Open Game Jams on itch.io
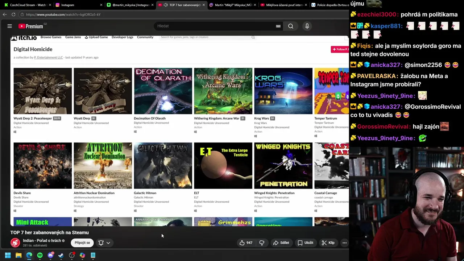The width and height of the screenshot is (464, 261). pos(73,37)
